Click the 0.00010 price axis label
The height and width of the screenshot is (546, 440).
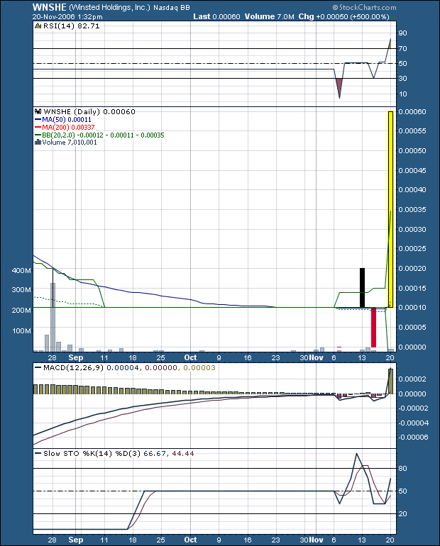pos(412,308)
